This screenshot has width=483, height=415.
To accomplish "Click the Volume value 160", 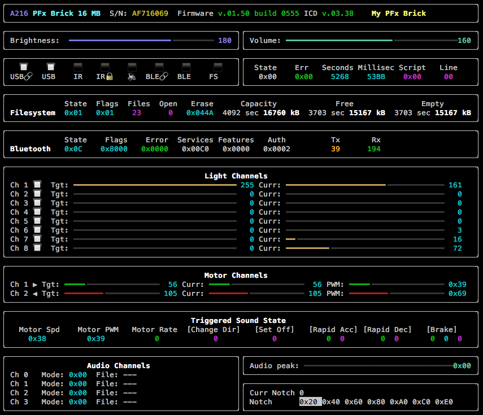I will click(464, 40).
